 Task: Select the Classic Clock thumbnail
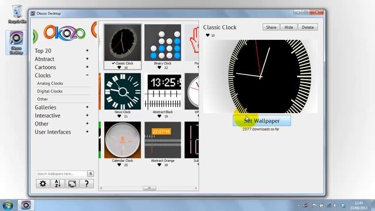click(x=122, y=42)
